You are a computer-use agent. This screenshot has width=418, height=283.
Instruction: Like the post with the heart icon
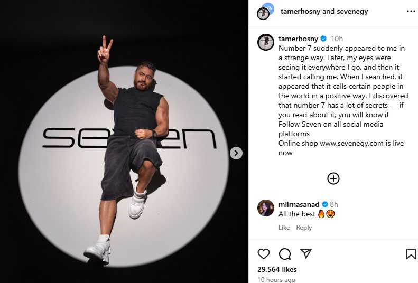(x=263, y=254)
